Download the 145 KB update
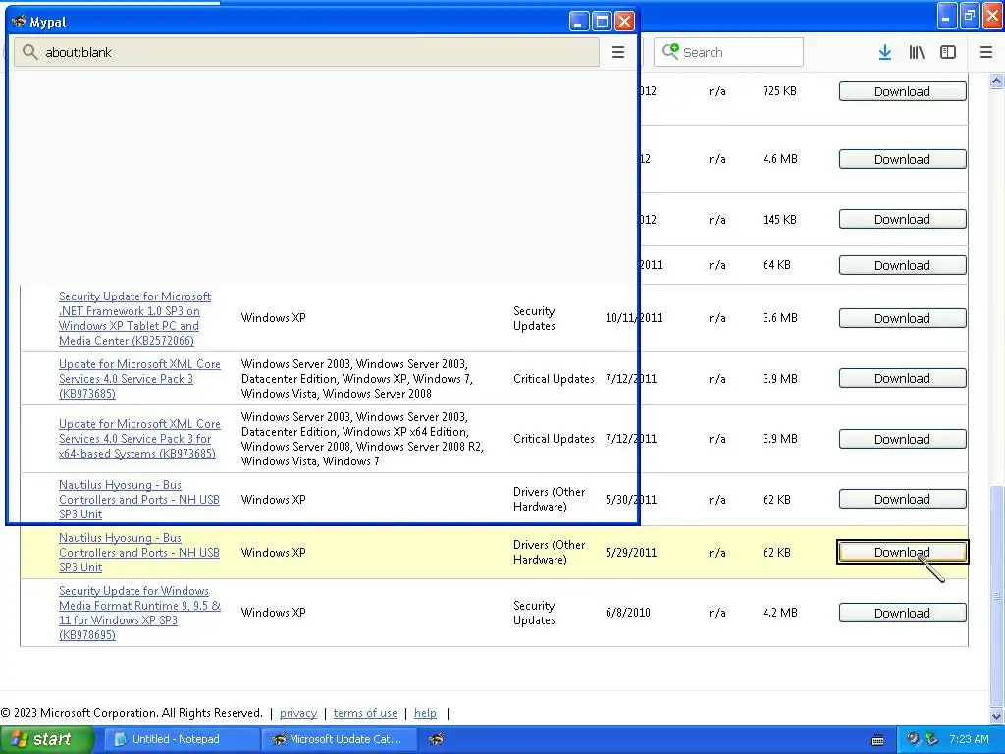The image size is (1005, 754). (903, 219)
